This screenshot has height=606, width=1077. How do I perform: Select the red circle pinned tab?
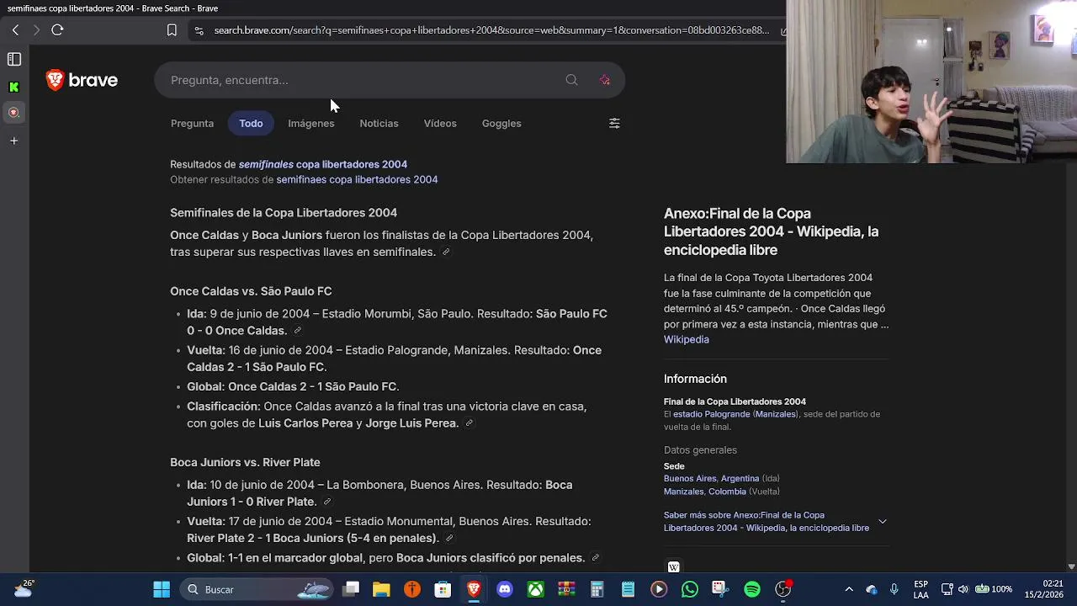click(13, 112)
